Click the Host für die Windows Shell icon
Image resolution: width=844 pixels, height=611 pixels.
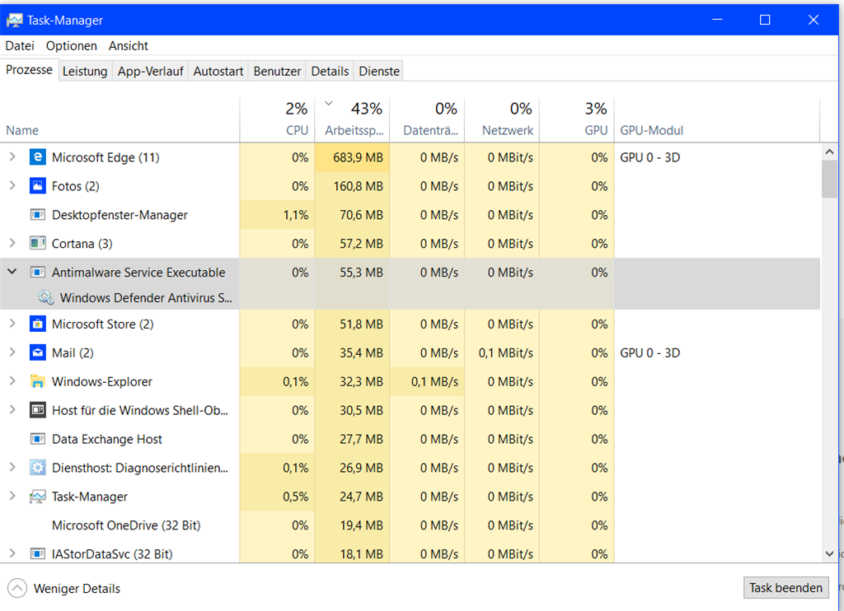[37, 410]
